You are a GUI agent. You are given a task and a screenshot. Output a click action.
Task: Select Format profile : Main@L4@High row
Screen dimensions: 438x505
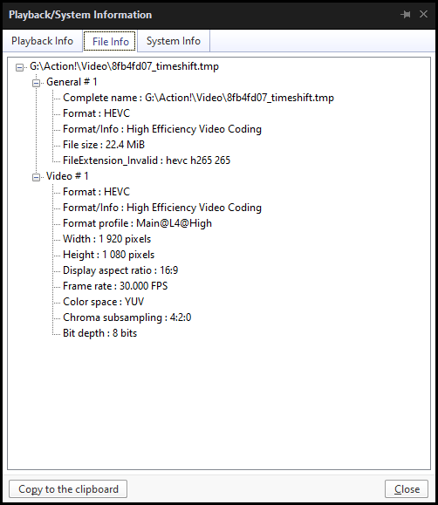[x=137, y=223]
